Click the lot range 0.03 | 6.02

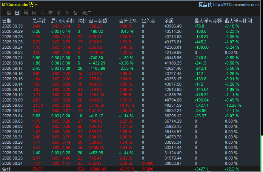(61, 105)
